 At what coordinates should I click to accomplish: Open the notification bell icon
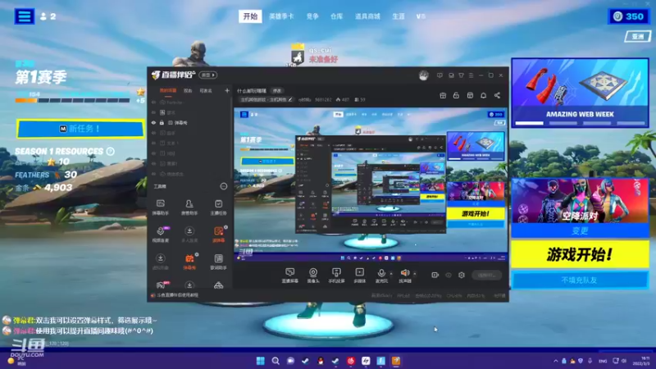[x=483, y=95]
